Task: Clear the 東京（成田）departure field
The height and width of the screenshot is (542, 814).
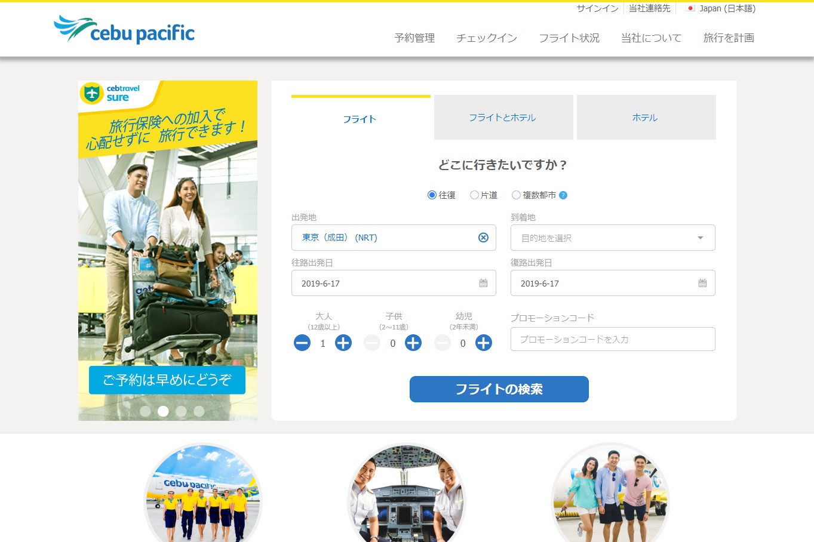Action: [x=483, y=238]
